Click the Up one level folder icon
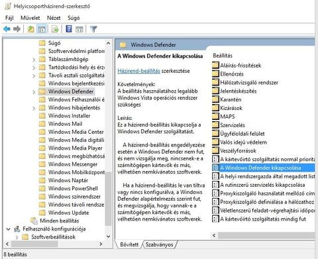Viewport: 318px width, 259px height. (30, 29)
